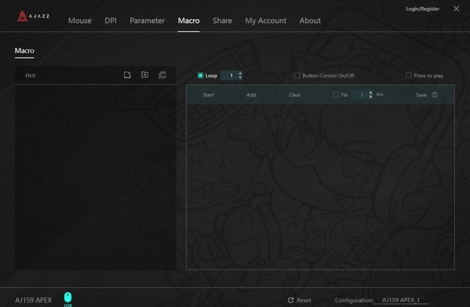Open the help question mark beside Save
Image resolution: width=470 pixels, height=307 pixels.
click(x=434, y=95)
